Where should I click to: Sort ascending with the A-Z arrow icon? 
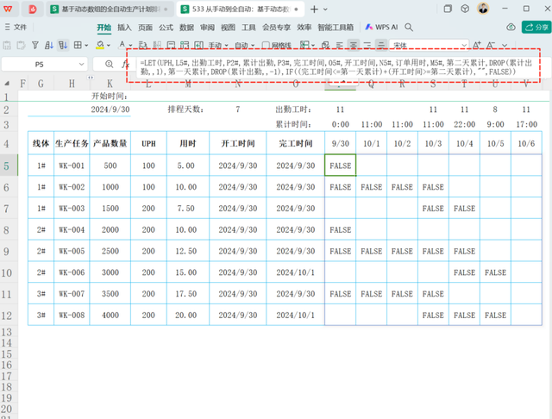[x=49, y=45]
